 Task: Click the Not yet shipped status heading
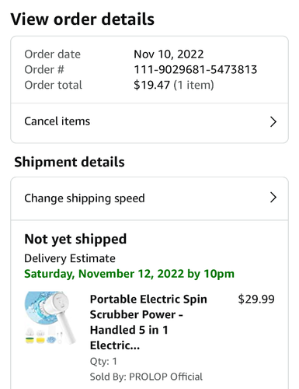(75, 239)
